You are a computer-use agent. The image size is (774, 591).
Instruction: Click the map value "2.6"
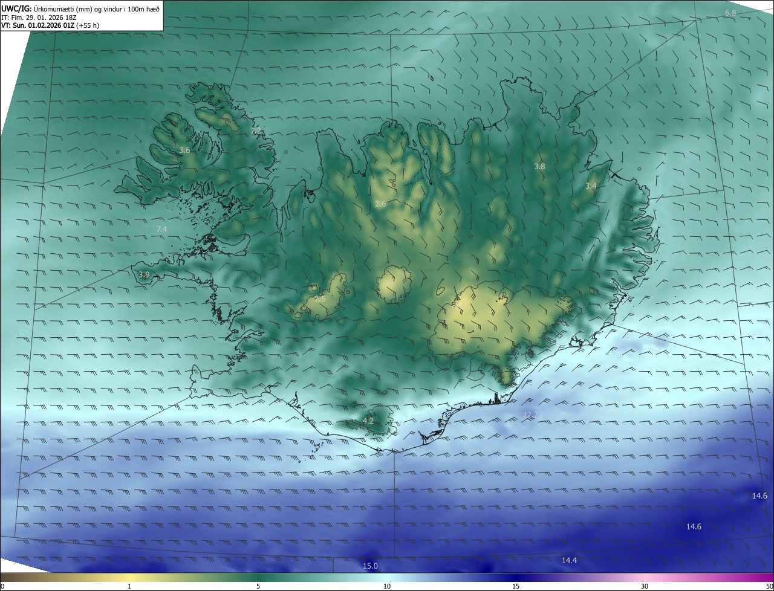[380, 204]
